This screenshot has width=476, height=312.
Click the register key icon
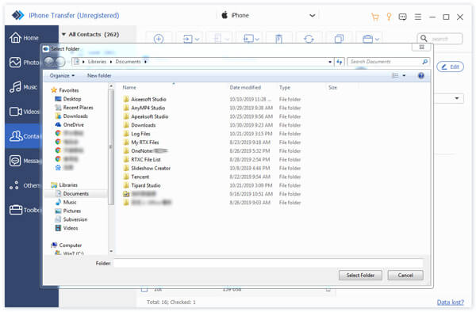389,17
